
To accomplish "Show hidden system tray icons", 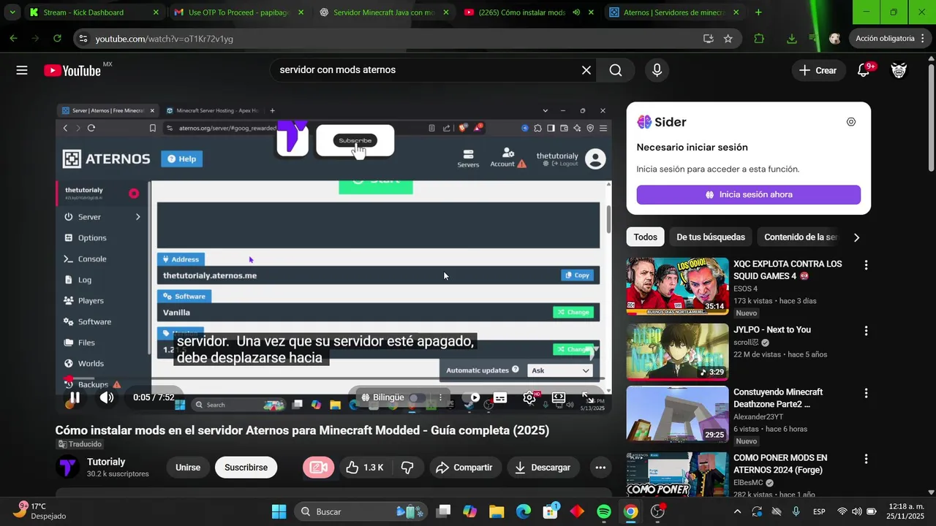I will (x=737, y=511).
